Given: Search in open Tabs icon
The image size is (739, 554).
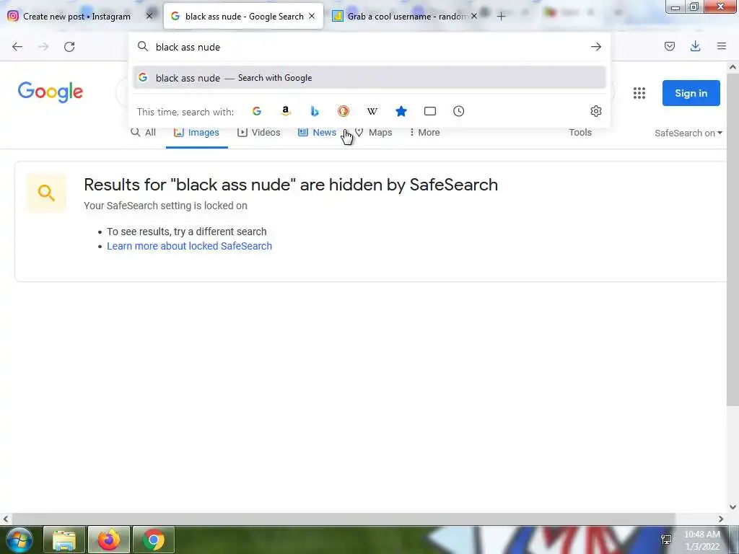Looking at the screenshot, I should pos(430,111).
